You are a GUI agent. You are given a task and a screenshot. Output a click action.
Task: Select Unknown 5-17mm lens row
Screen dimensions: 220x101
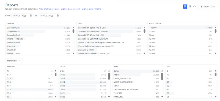click(x=110, y=50)
